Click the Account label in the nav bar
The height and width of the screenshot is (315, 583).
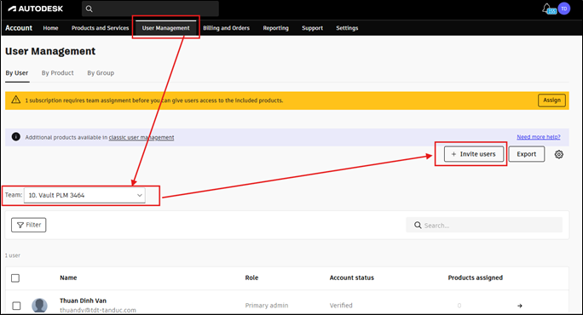click(19, 28)
